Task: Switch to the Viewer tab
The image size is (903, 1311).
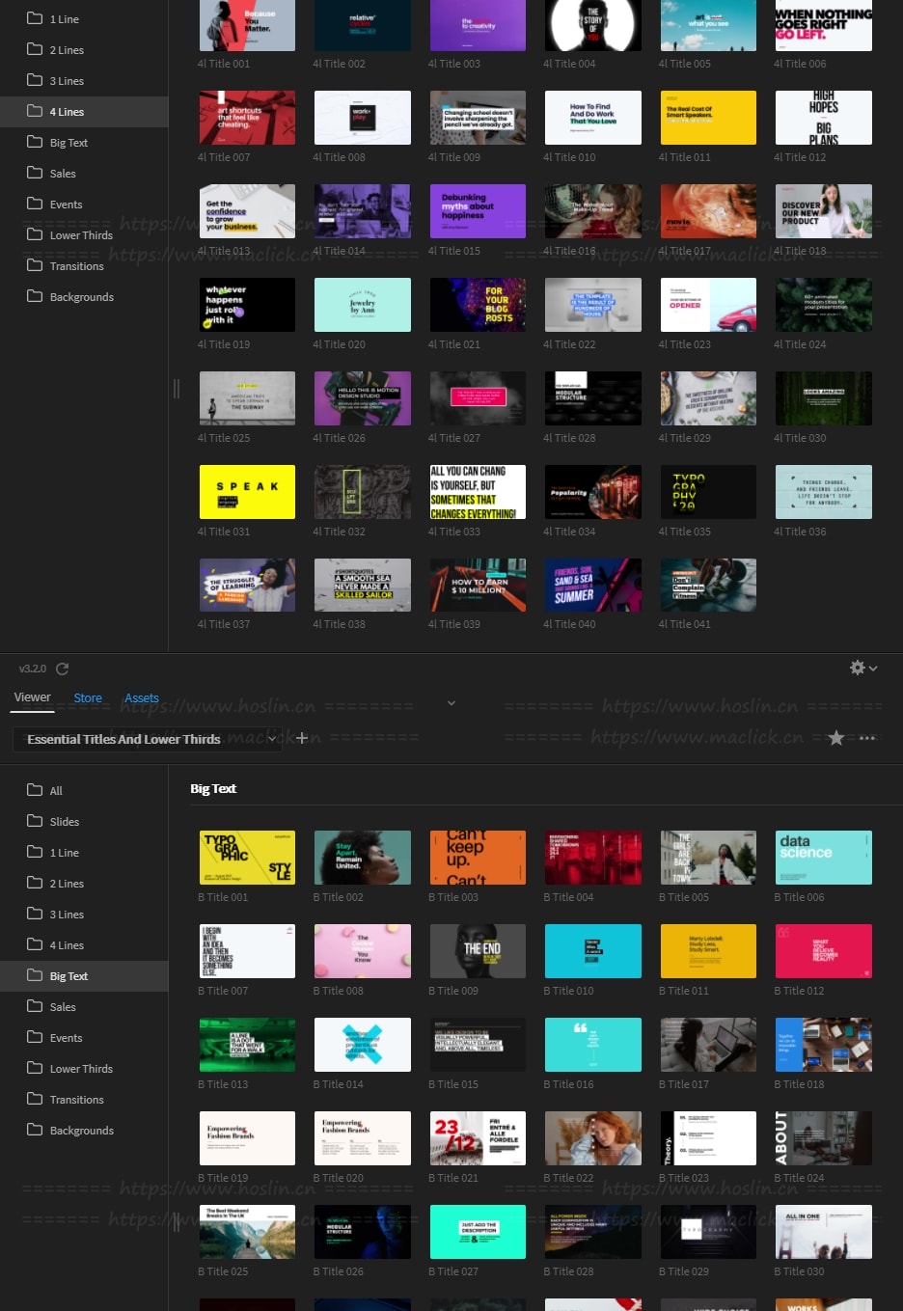Action: tap(32, 697)
